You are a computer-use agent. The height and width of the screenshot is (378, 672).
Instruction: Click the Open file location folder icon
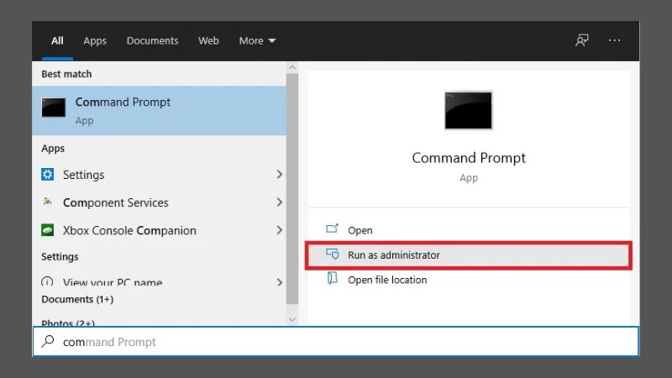pos(332,280)
